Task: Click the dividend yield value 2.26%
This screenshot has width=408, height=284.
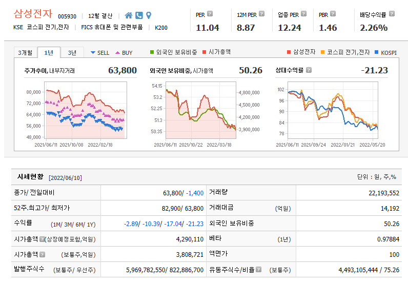Action: 374,28
